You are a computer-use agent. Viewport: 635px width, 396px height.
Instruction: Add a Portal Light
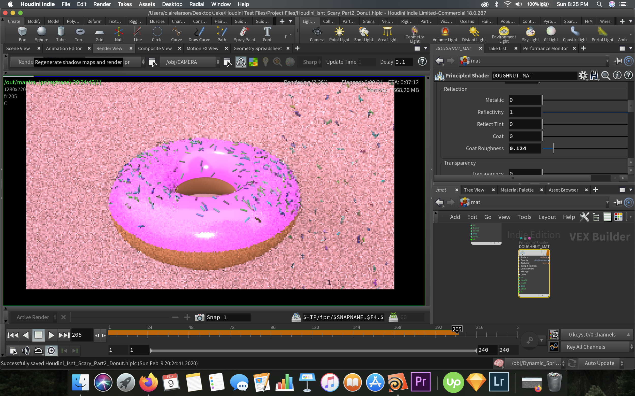coord(602,34)
